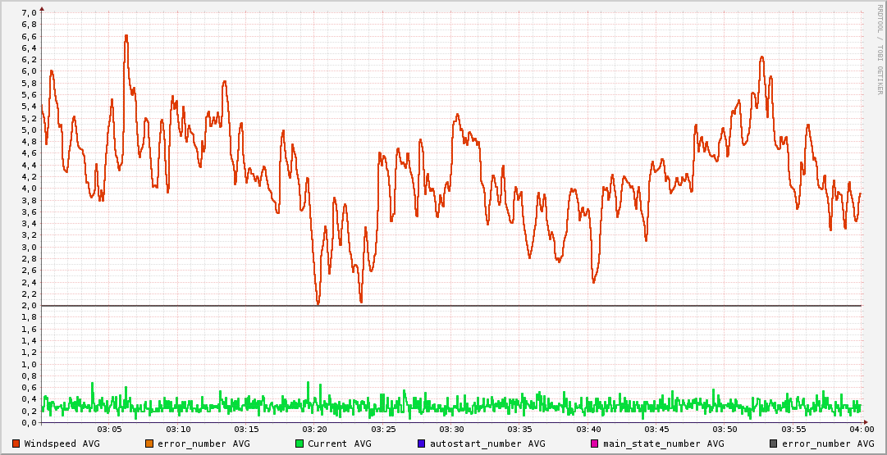Click the 0,0 label at Y axis bottom
The image size is (887, 455).
click(x=28, y=423)
